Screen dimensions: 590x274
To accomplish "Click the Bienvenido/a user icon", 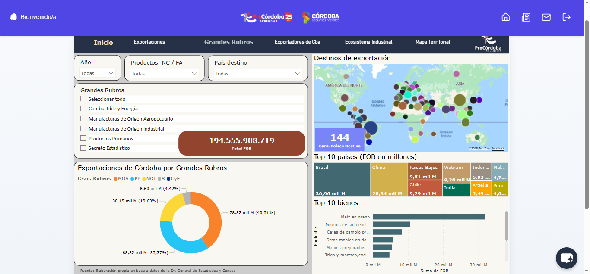I will point(13,17).
